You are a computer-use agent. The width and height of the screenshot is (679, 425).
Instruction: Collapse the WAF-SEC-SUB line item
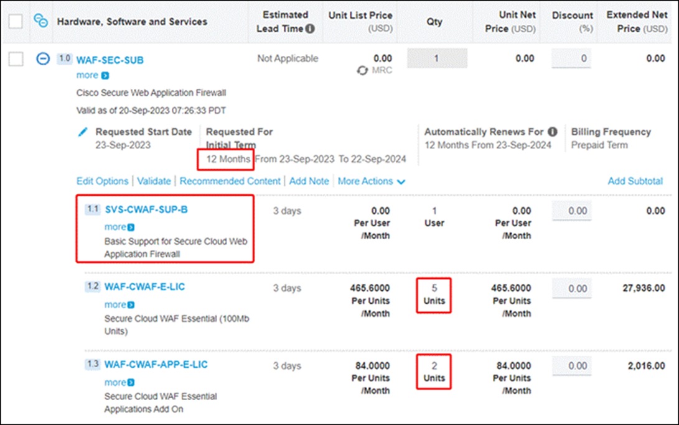[42, 59]
